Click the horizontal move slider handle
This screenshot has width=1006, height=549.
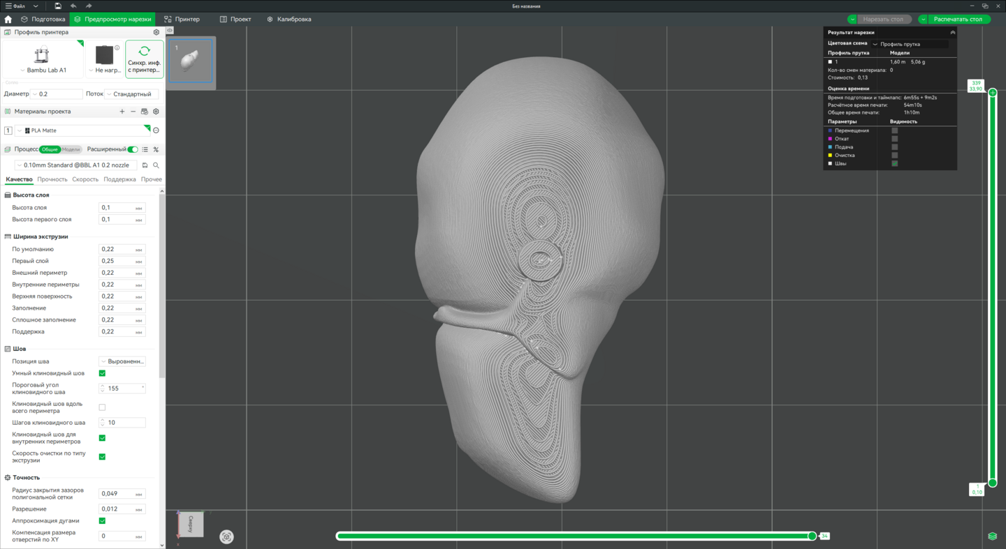pos(812,536)
